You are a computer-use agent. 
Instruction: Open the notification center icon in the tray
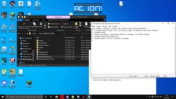click(x=172, y=97)
